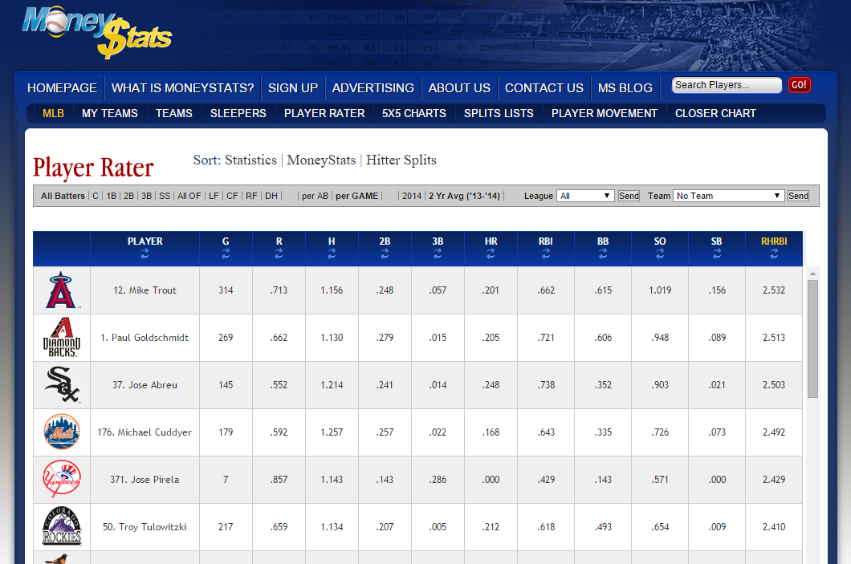Open PLAYER RATER section

[x=324, y=113]
